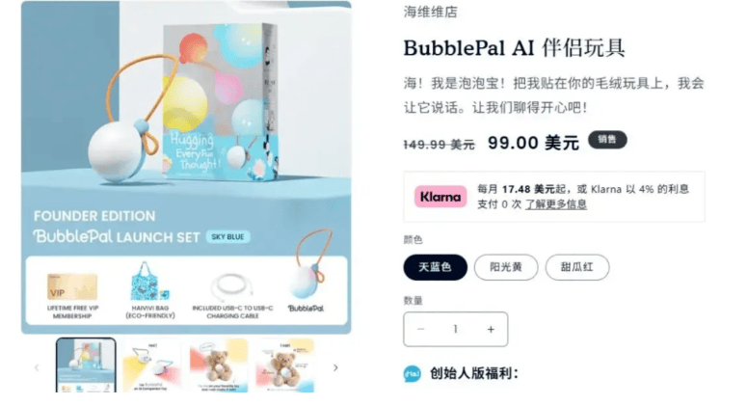Click the pink Klarna logo badge
Screen dimensions: 747x405
pyautogui.click(x=440, y=197)
